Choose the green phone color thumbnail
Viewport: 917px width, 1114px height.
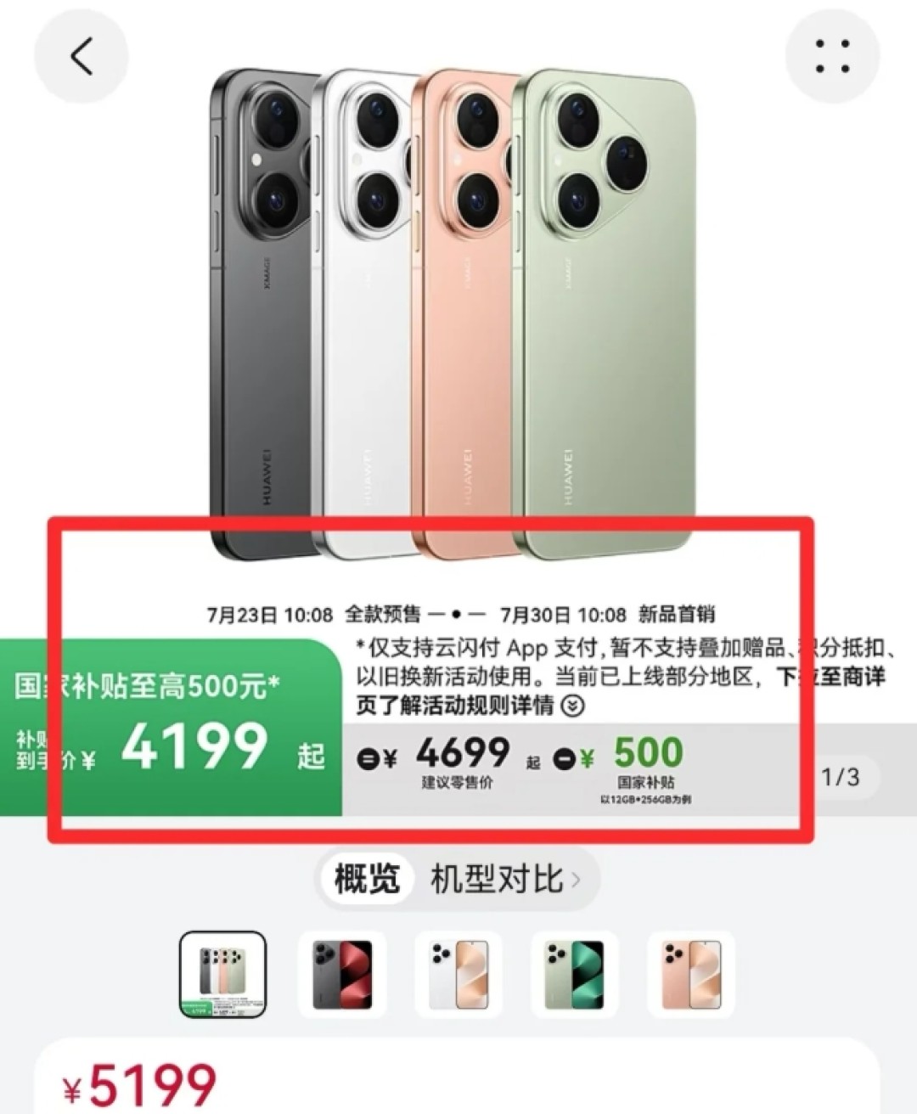click(x=574, y=975)
